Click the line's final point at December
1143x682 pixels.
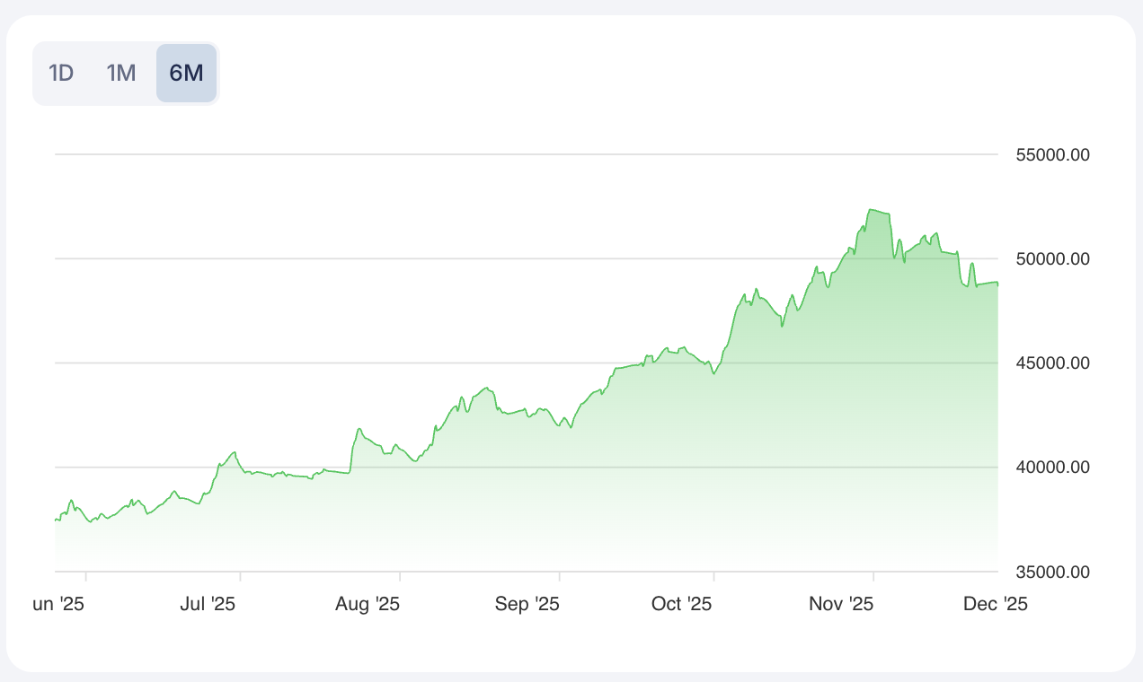pos(997,284)
